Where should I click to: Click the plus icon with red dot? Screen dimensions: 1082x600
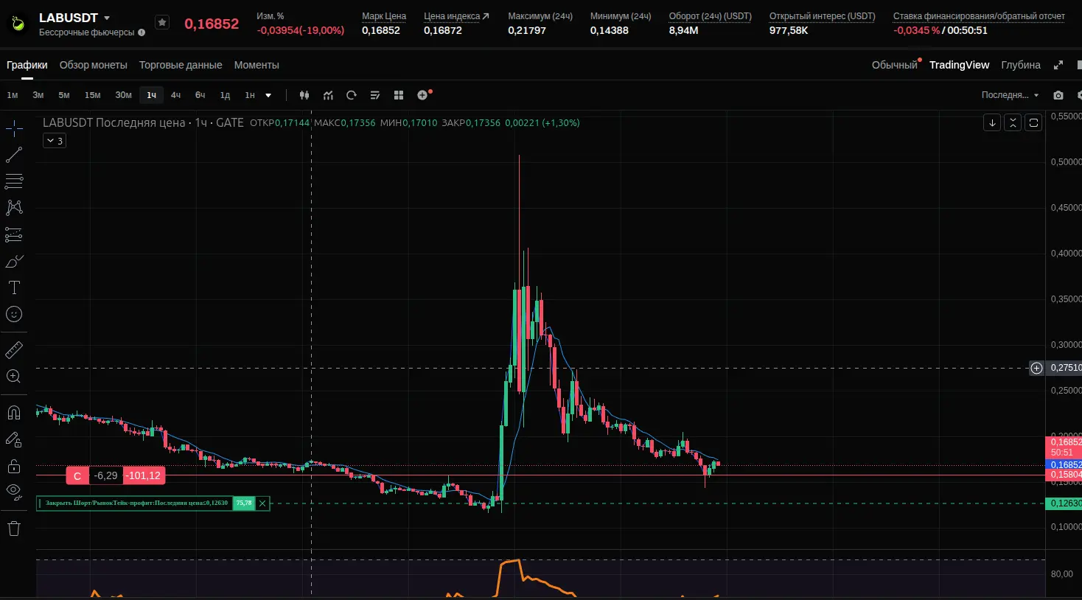pos(423,95)
